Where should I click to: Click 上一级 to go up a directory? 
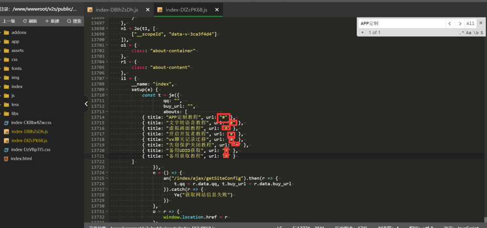(9, 21)
